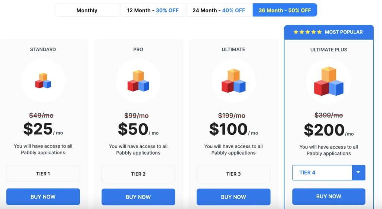The height and width of the screenshot is (209, 382).
Task: Click the Pro plan cubes icon
Action: point(138,80)
